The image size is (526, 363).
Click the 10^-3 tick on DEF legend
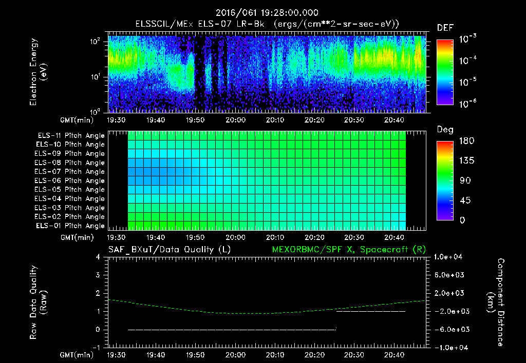[468, 39]
